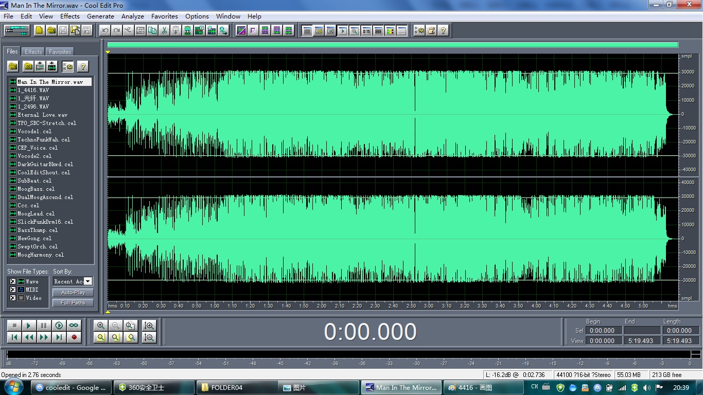Screen dimensions: 703x395
Task: Open 360安全卫士 taskbar item
Action: [154, 388]
